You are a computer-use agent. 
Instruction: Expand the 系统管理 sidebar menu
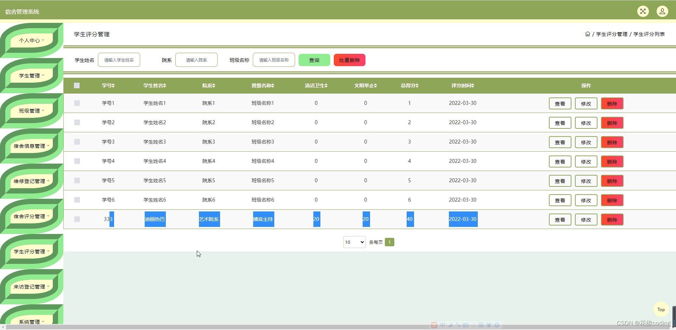(31, 321)
